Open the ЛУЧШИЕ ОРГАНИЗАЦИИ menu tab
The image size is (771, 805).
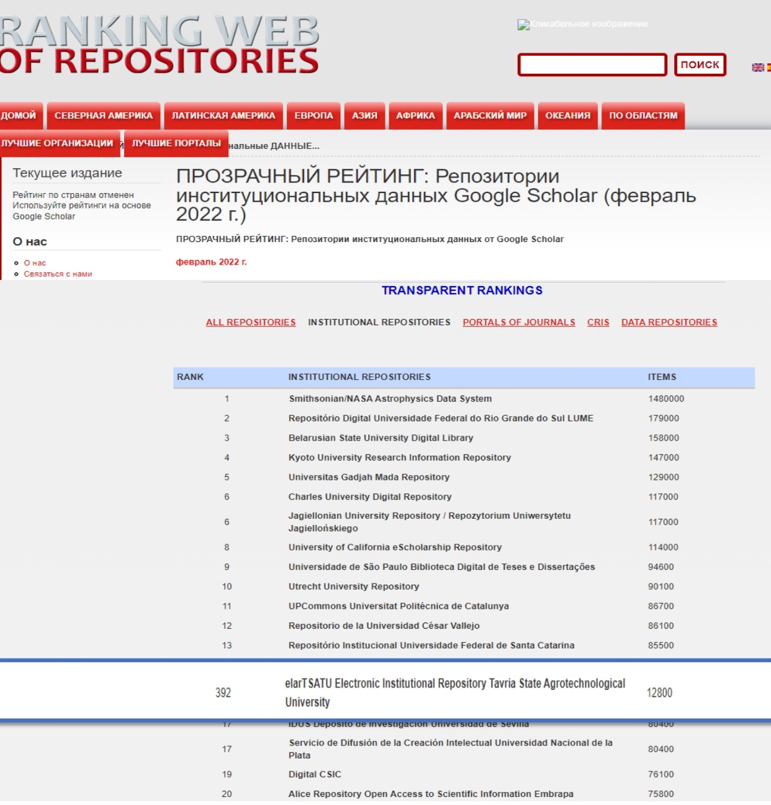(60, 143)
